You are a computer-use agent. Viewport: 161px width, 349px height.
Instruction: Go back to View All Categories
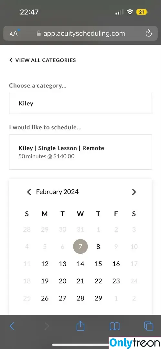[42, 60]
